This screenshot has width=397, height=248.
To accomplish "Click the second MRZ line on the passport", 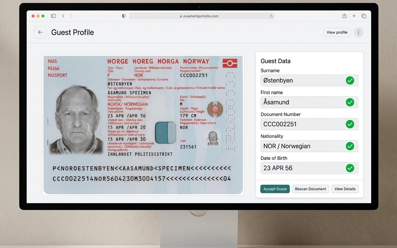I will 142,179.
